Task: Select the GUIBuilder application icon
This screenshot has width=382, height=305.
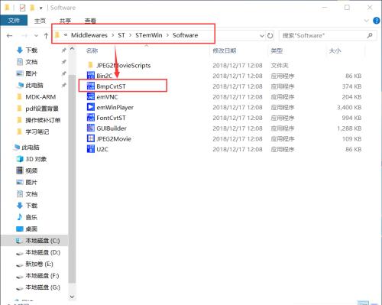Action: point(91,128)
